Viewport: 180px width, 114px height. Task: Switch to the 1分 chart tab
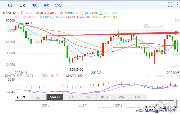(x=10, y=5)
